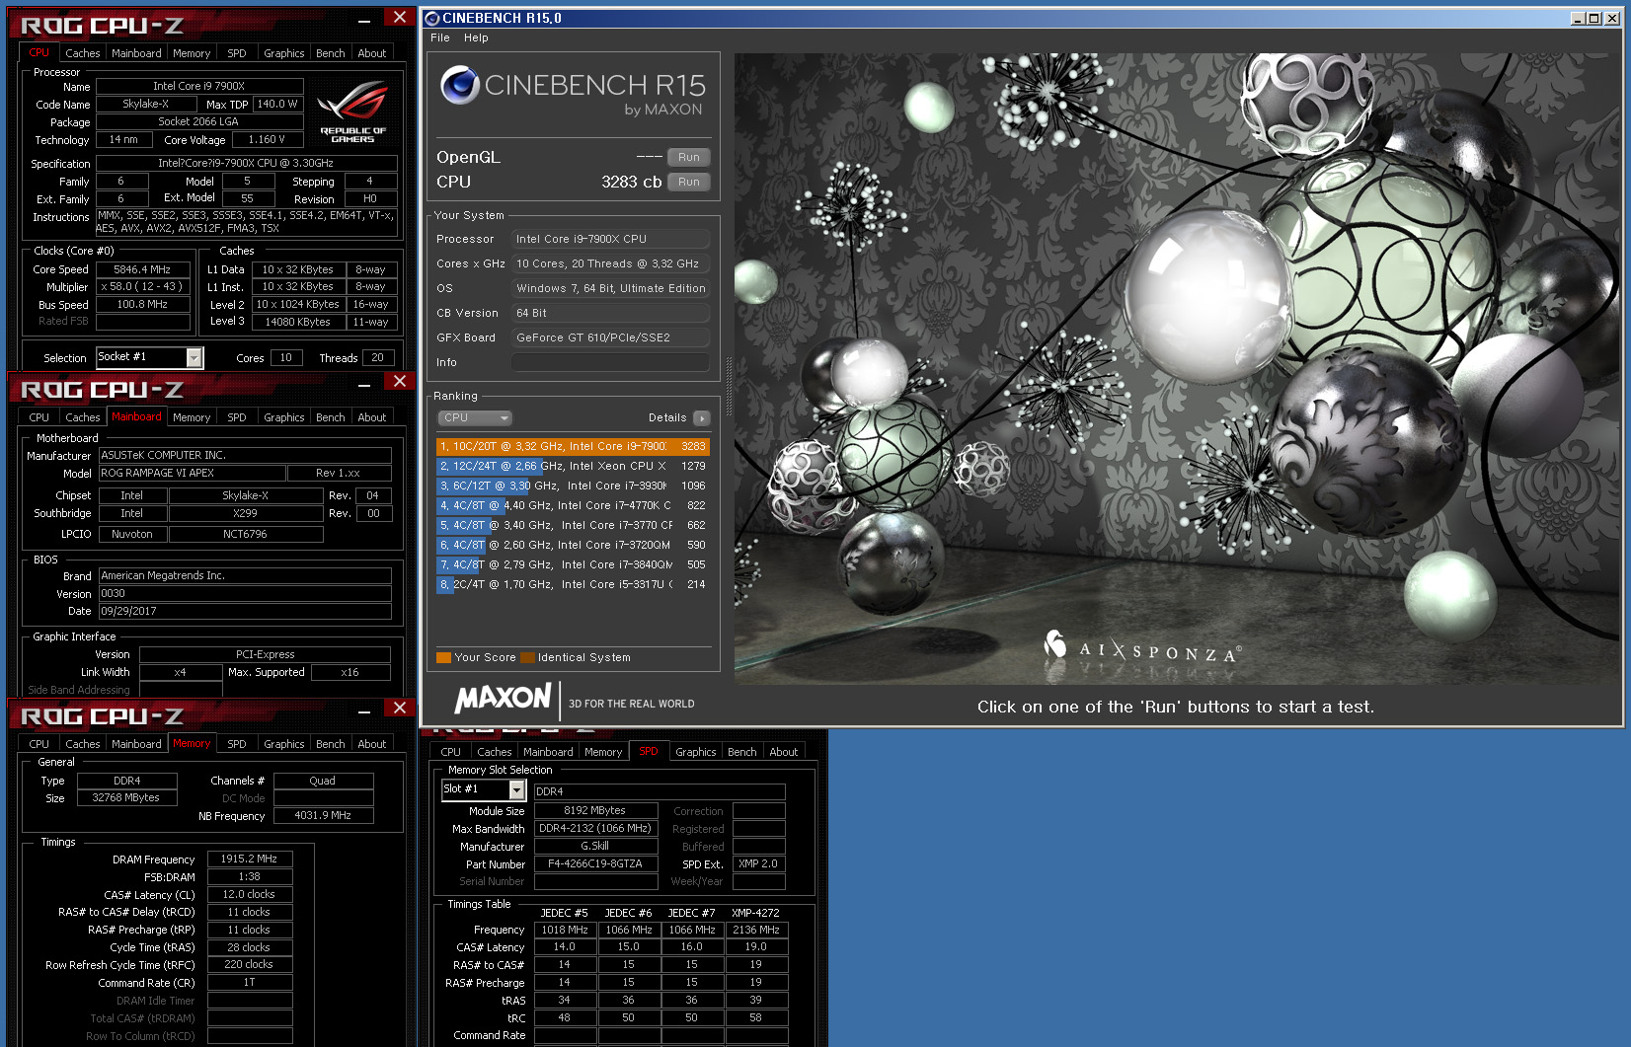Open Graphics tab in top CPU-Z window
The height and width of the screenshot is (1047, 1631).
tap(284, 53)
